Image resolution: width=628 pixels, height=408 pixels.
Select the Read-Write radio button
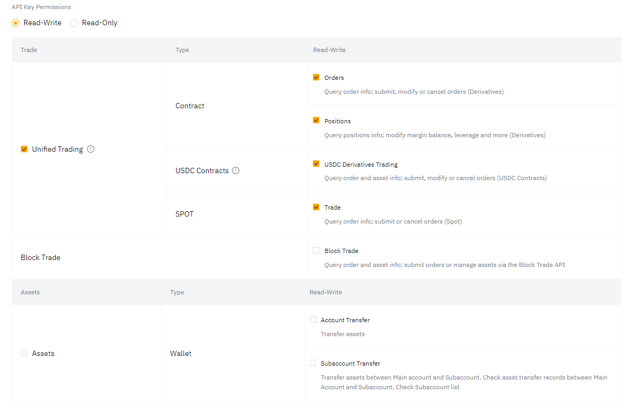click(16, 23)
